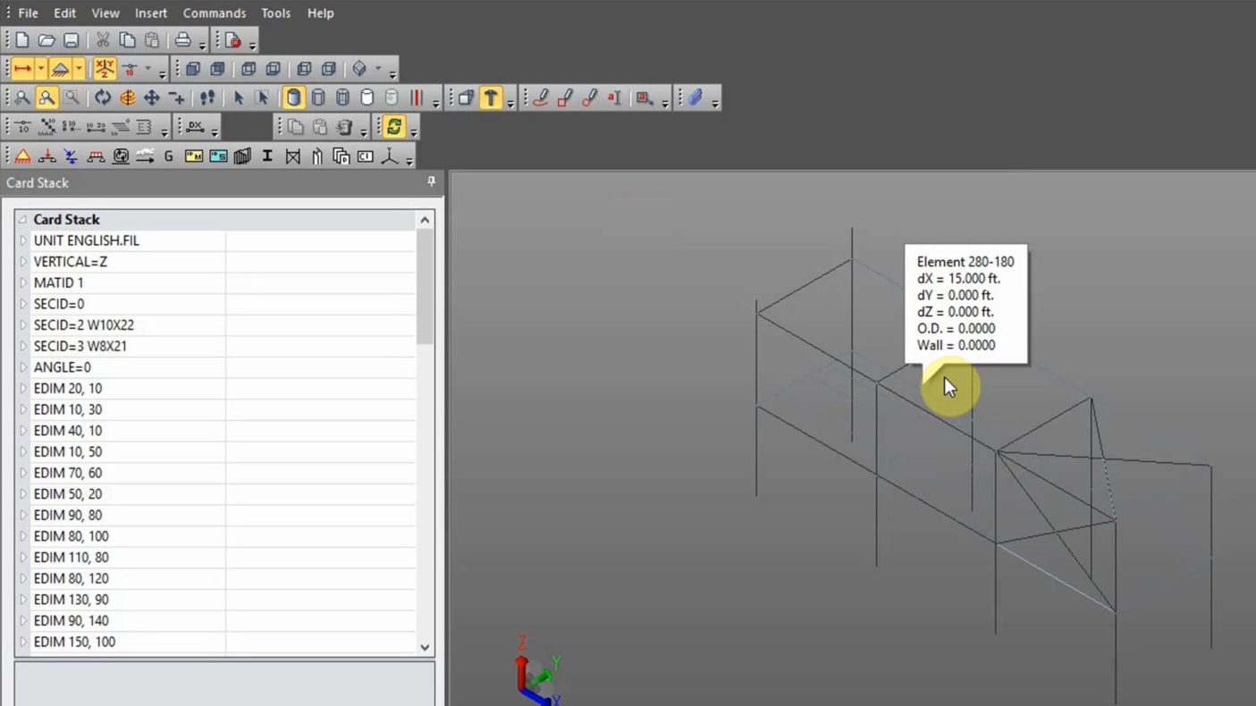Click the cross-braced frame icon
1256x706 pixels.
tap(292, 156)
